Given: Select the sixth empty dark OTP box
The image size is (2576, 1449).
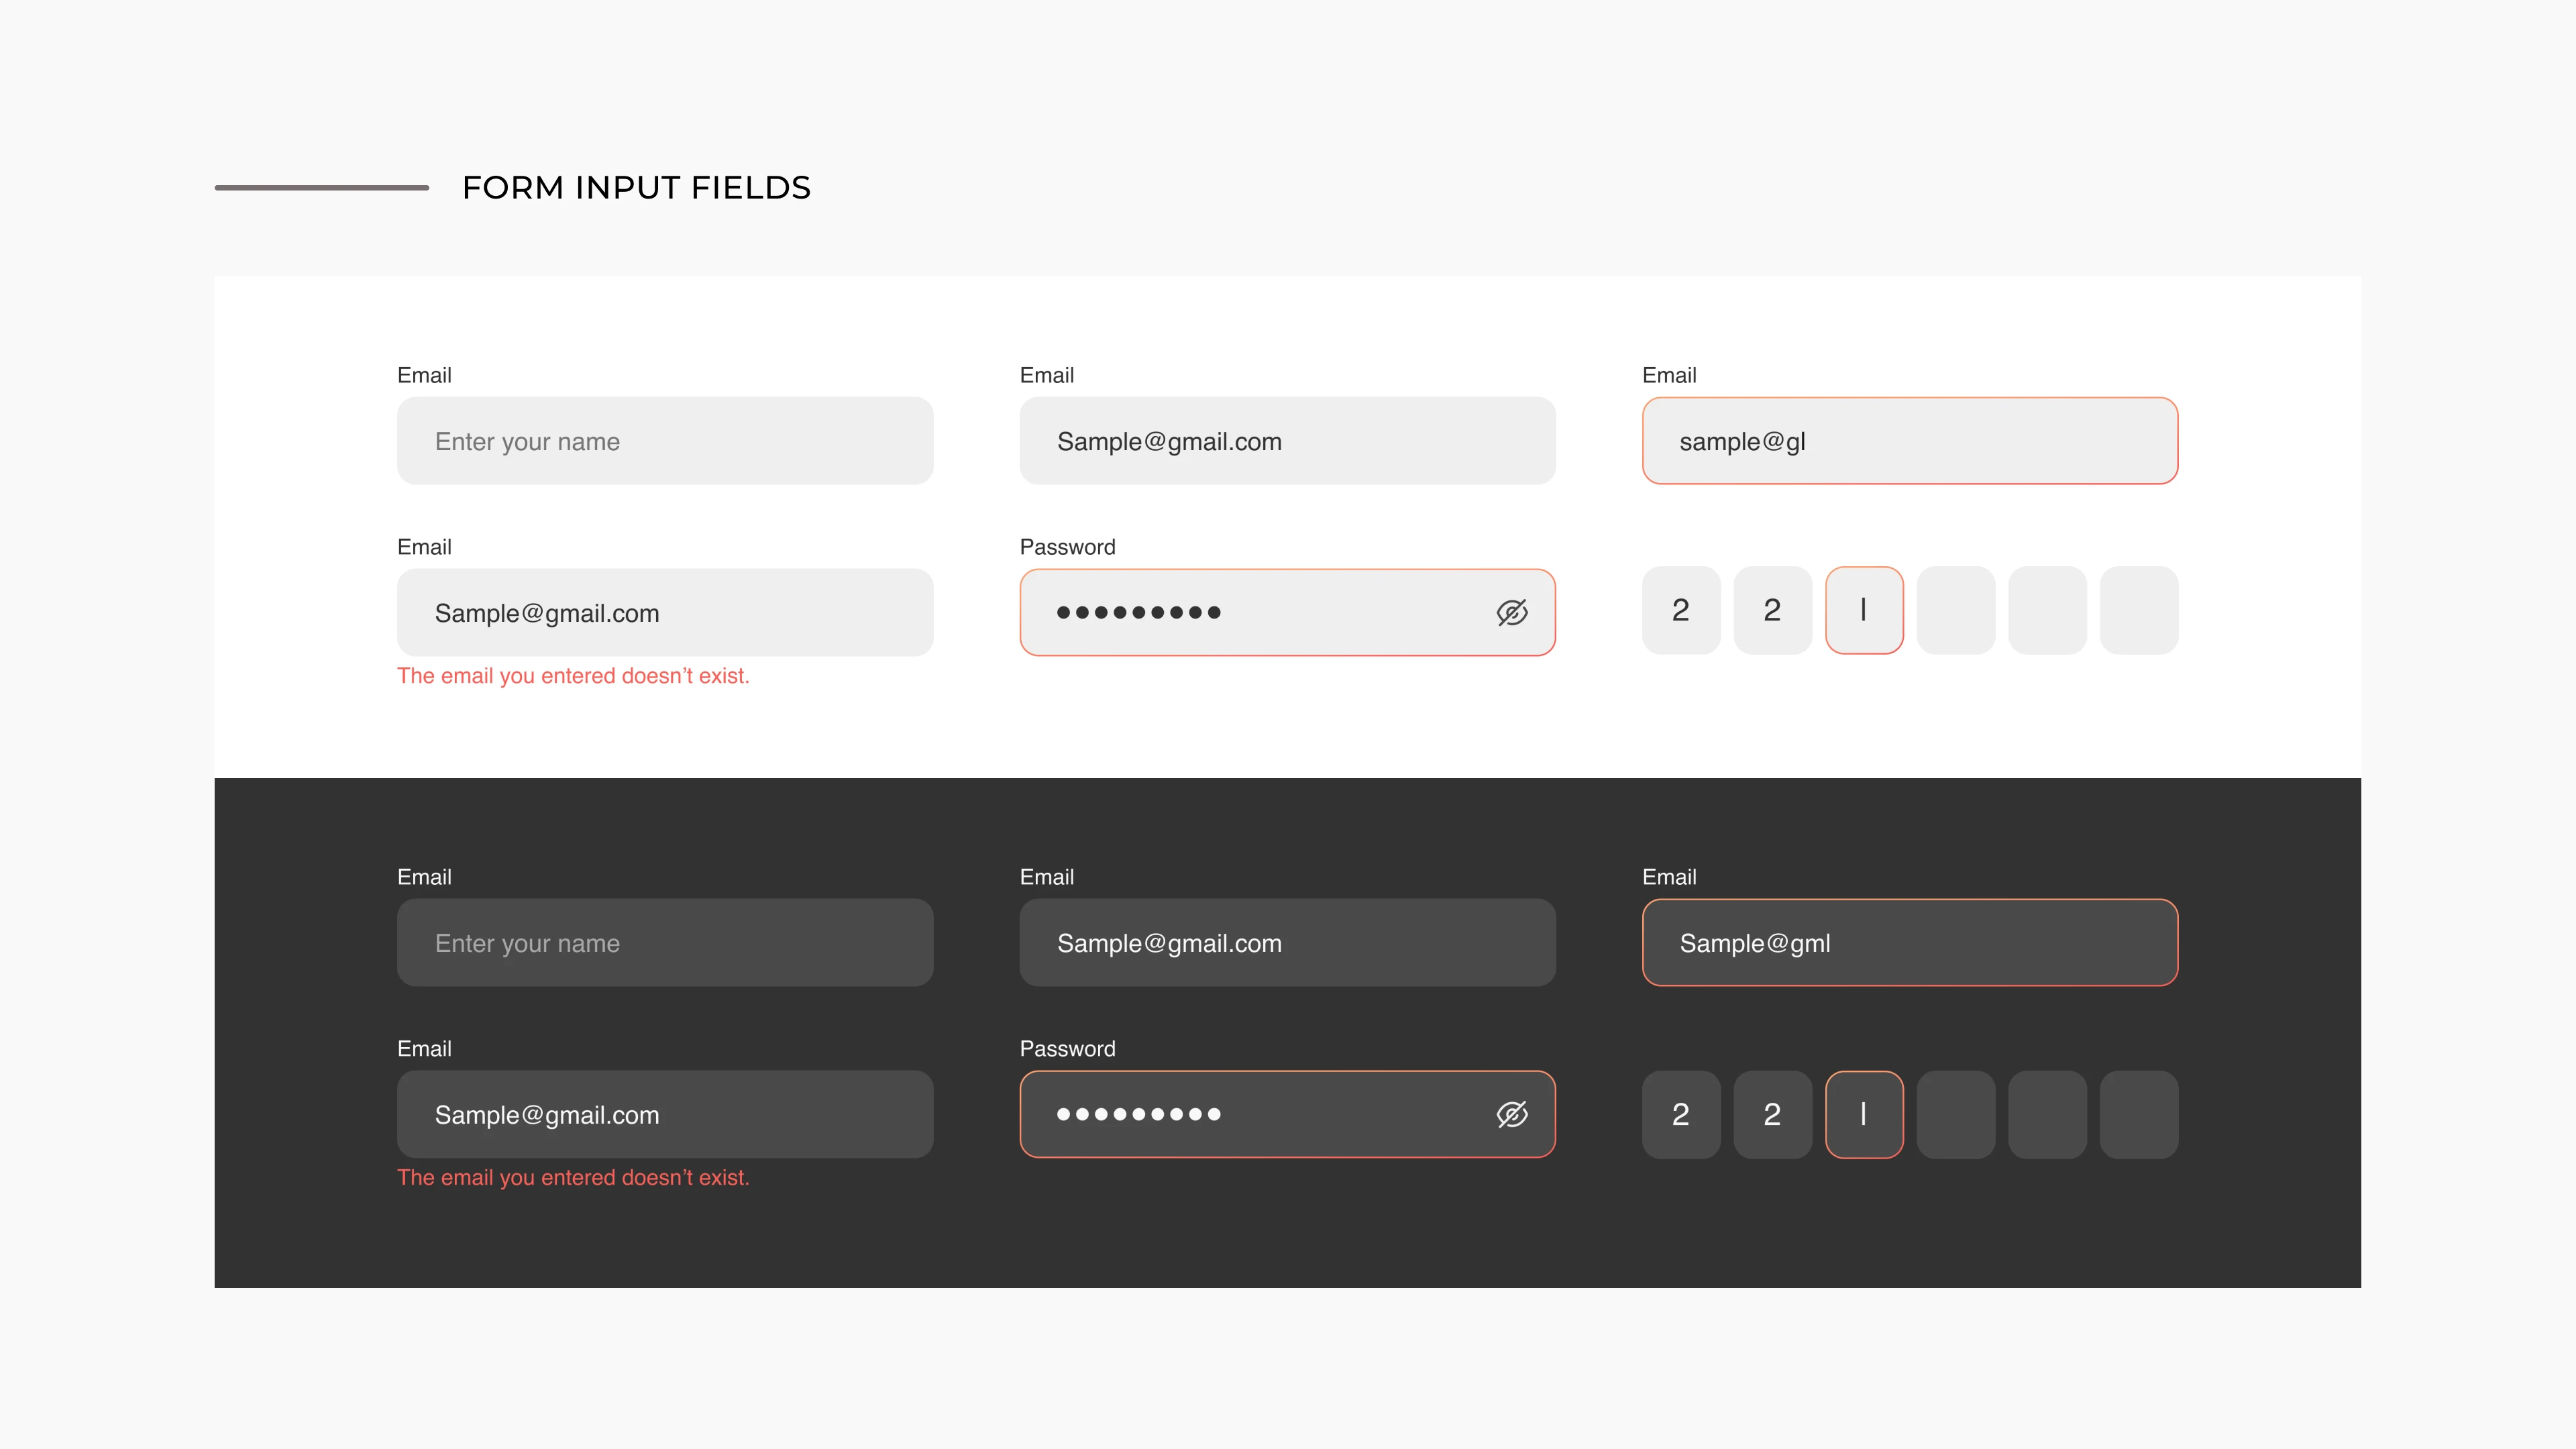Looking at the screenshot, I should [x=2139, y=1114].
